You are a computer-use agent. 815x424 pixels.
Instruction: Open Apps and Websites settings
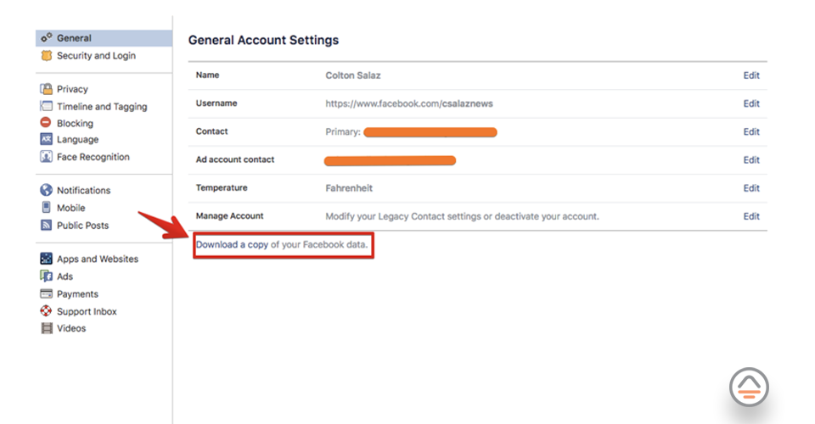pyautogui.click(x=97, y=259)
